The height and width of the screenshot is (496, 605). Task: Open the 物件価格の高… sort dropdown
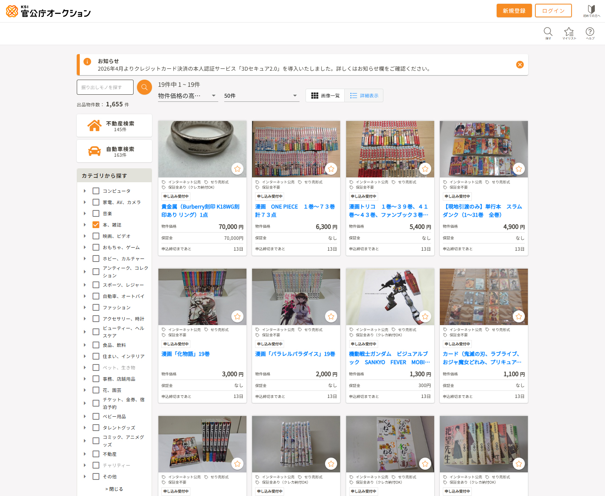tap(188, 96)
